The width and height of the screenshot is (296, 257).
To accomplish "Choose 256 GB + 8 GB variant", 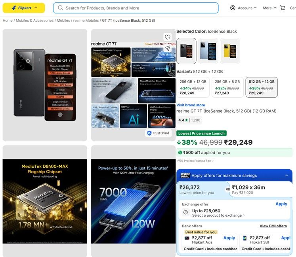I will [x=227, y=87].
